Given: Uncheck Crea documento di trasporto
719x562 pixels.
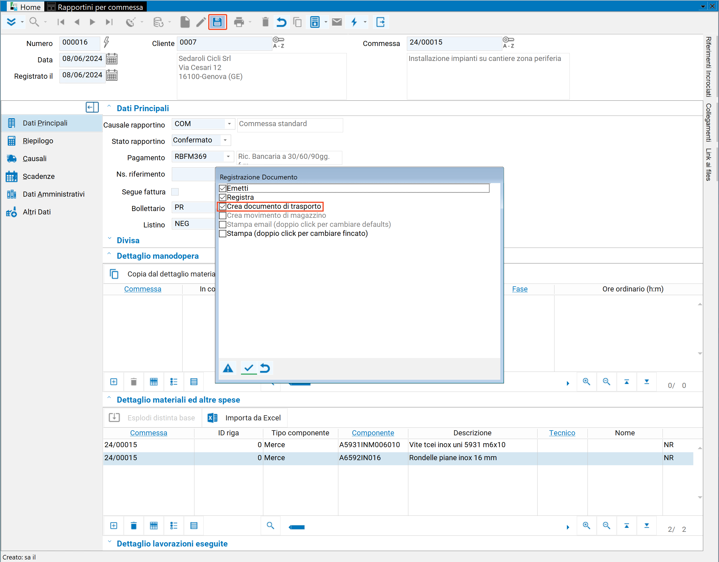Looking at the screenshot, I should point(223,207).
